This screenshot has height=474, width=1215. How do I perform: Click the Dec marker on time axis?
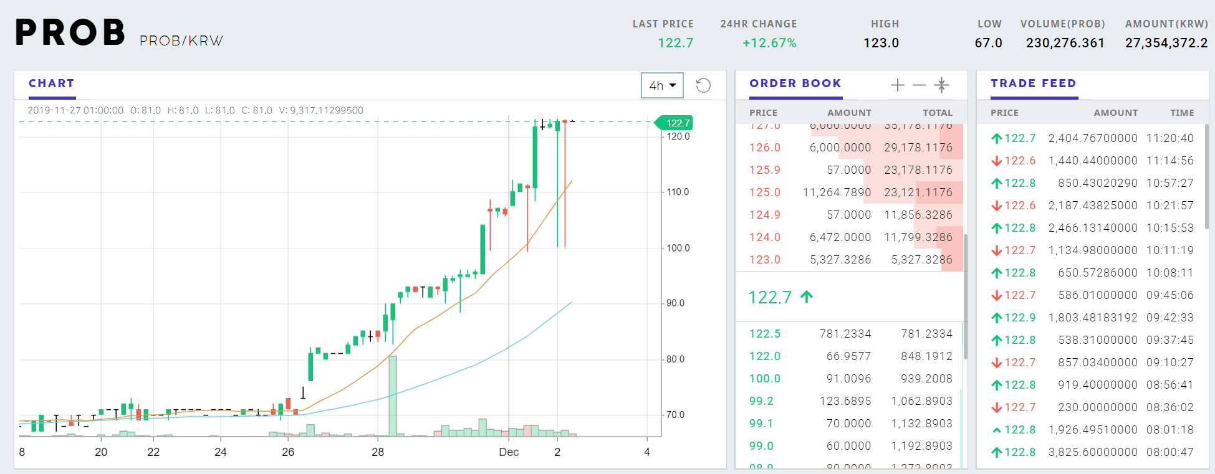509,452
